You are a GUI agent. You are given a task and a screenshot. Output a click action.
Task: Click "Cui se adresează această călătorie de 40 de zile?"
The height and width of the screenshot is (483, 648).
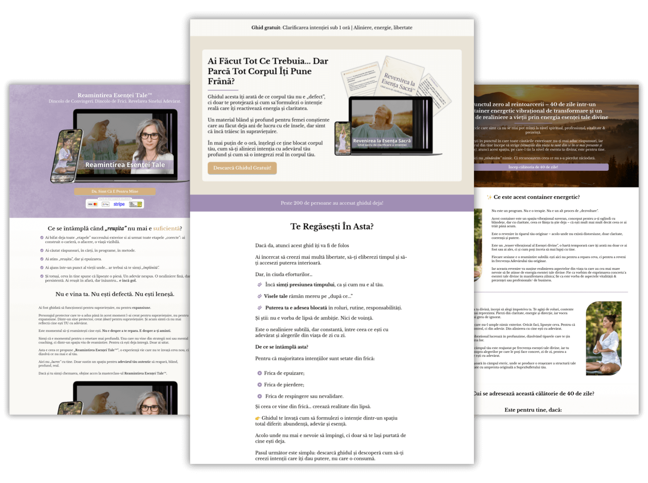click(x=534, y=393)
